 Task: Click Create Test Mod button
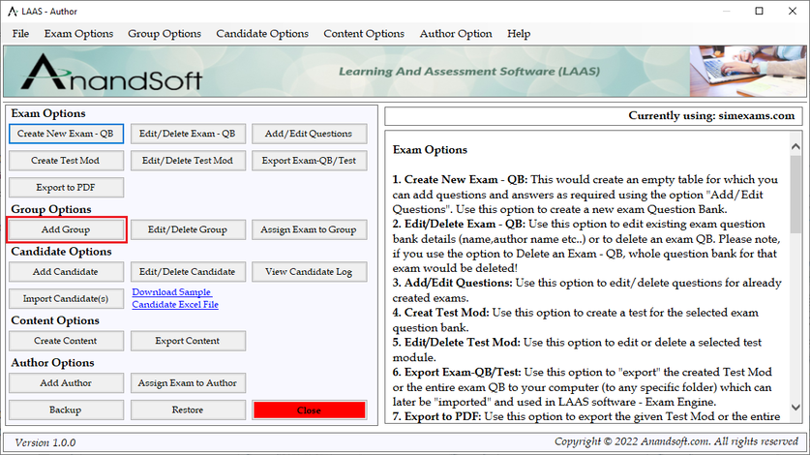pos(66,161)
